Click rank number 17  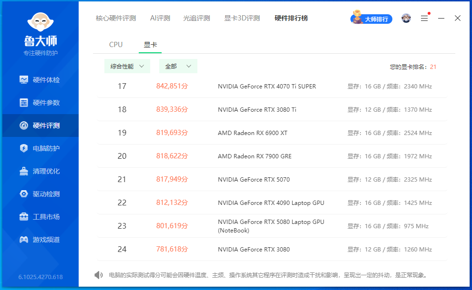click(x=122, y=87)
